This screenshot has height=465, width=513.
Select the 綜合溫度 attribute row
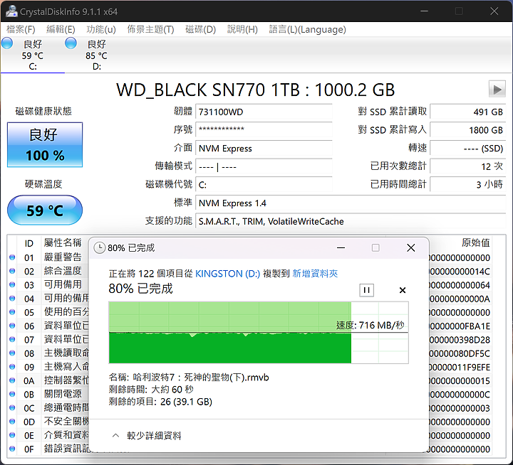pyautogui.click(x=48, y=271)
